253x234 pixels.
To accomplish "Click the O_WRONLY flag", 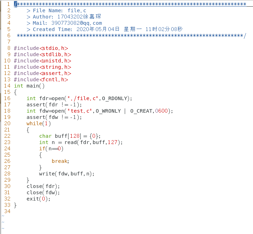I will (108, 111).
